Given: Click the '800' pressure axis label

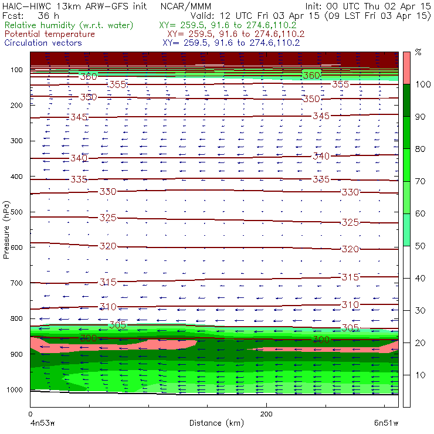Looking at the screenshot, I should point(16,318).
